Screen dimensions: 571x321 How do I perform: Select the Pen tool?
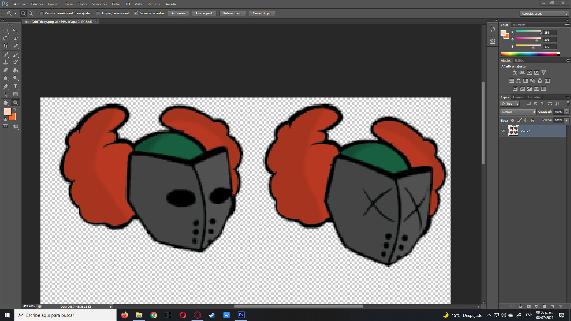6,86
